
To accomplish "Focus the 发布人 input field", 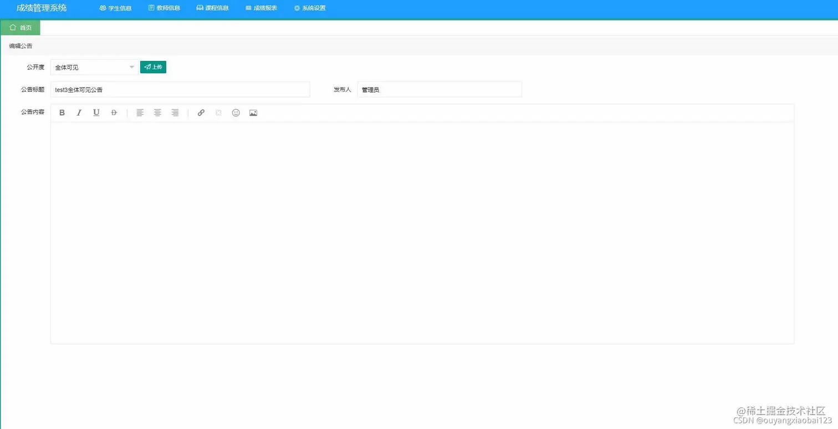I will pyautogui.click(x=440, y=90).
